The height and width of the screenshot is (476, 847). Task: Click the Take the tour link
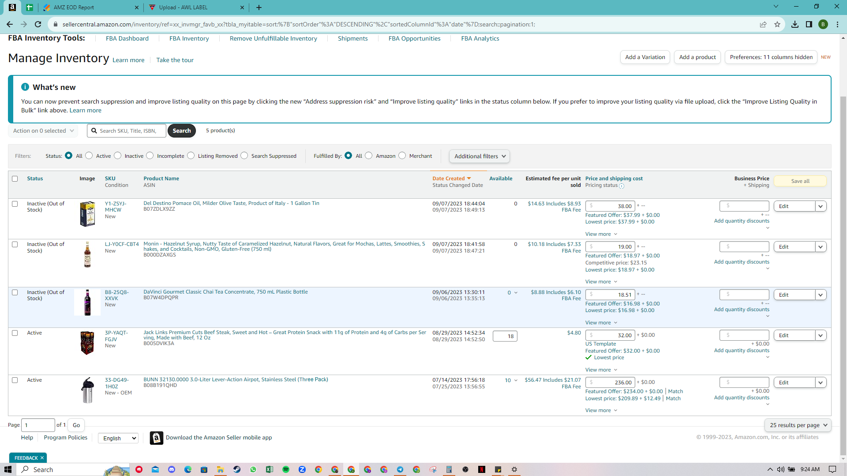coord(175,60)
